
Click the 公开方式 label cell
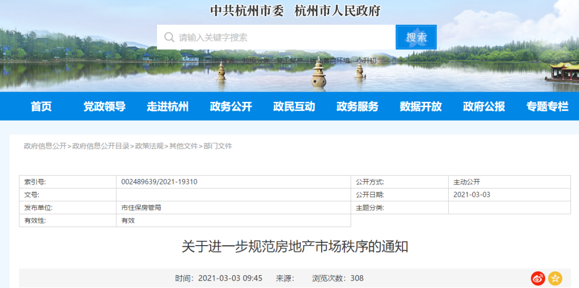(399, 182)
